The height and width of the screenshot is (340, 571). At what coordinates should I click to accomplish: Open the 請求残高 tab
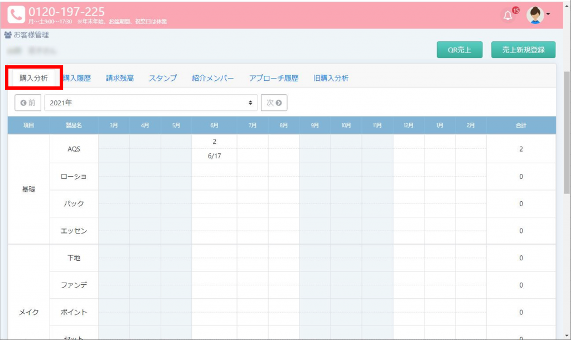pos(120,79)
